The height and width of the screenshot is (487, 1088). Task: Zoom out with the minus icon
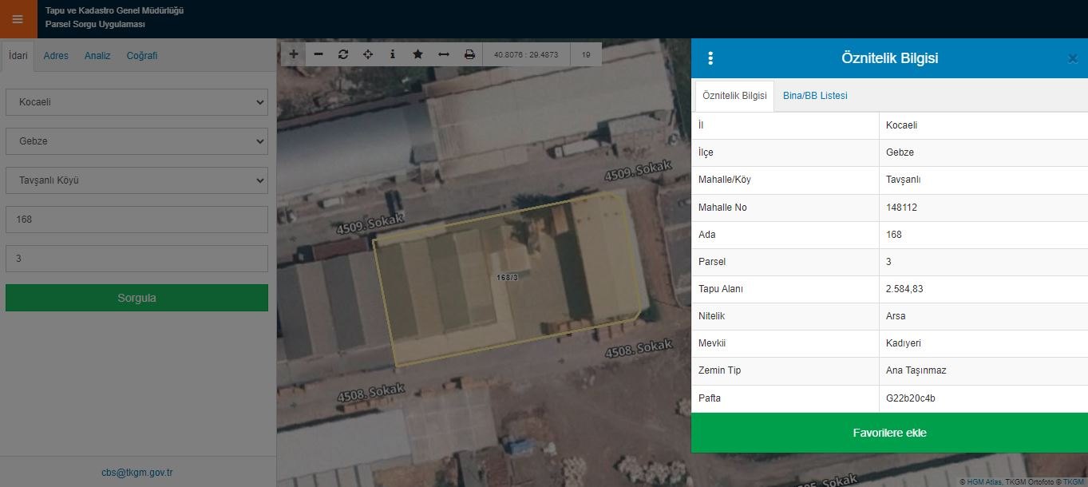click(x=318, y=54)
